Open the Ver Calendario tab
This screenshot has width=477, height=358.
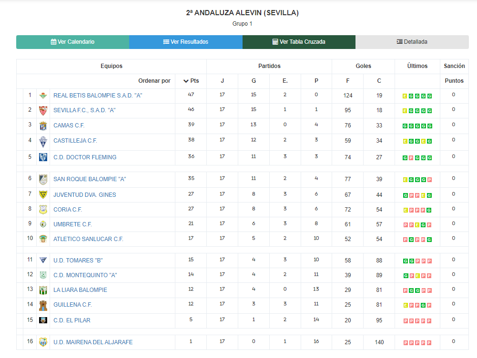coord(73,42)
